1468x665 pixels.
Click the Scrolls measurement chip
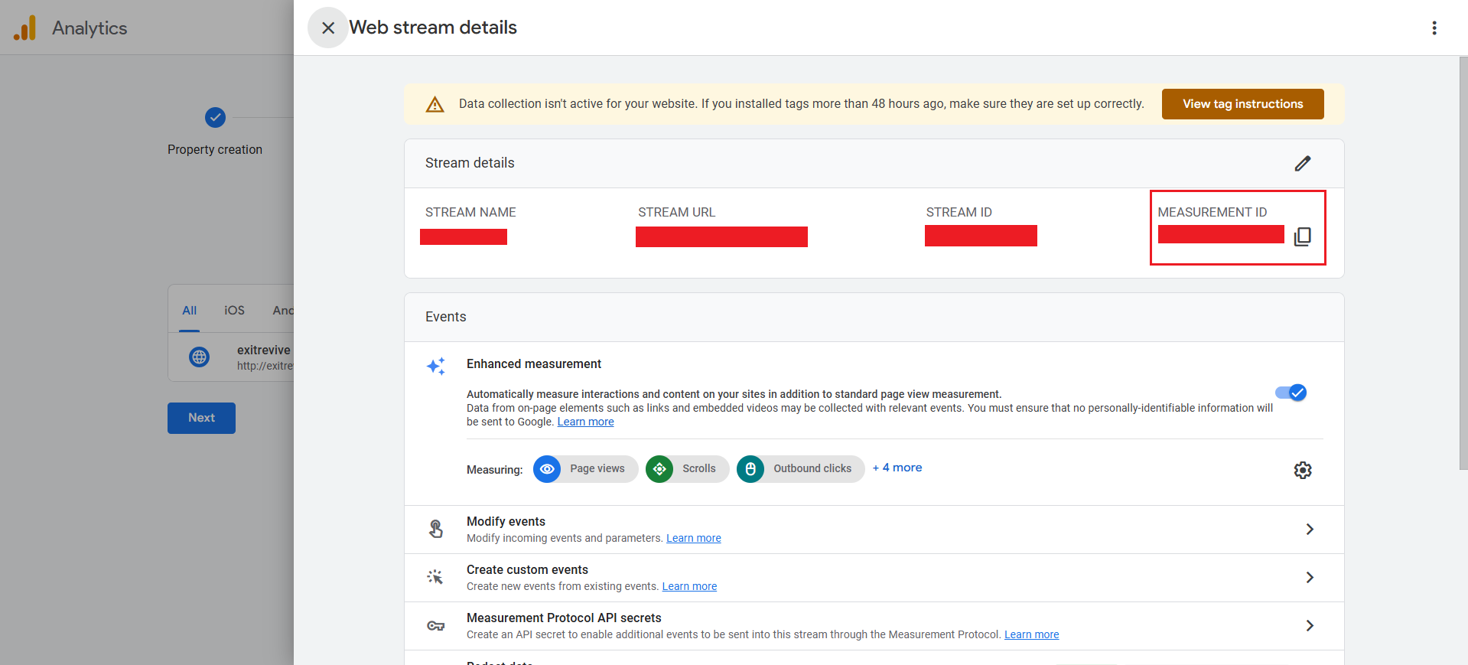[687, 469]
